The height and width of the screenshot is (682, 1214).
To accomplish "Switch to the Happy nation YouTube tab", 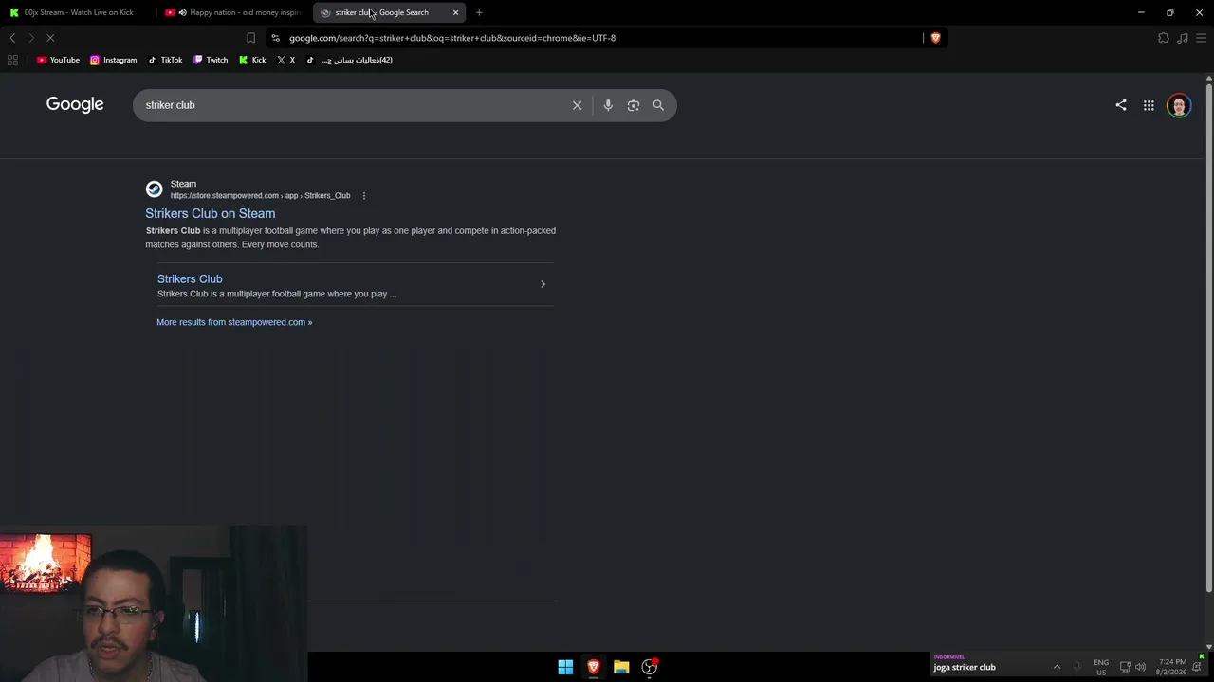I will click(x=234, y=12).
